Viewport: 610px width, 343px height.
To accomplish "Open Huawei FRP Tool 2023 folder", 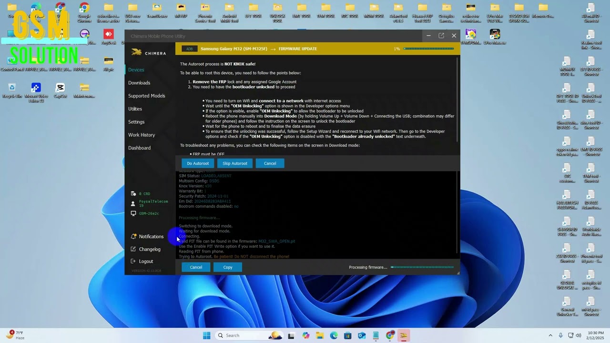I will click(x=422, y=12).
